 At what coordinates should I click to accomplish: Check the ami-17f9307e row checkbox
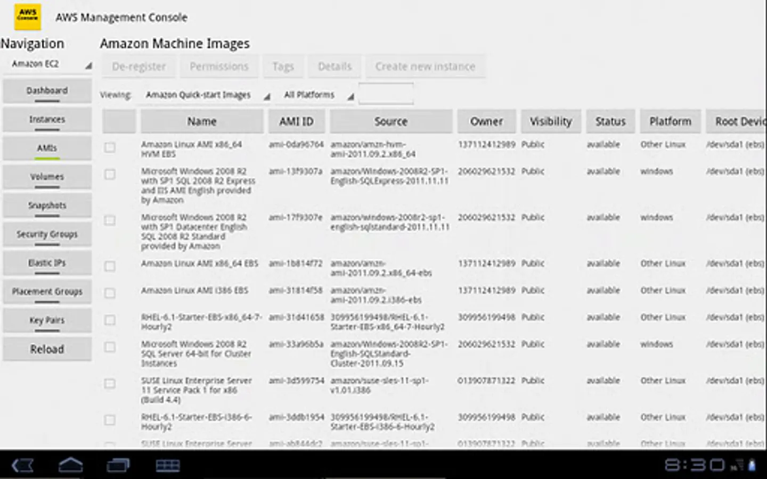(x=110, y=220)
